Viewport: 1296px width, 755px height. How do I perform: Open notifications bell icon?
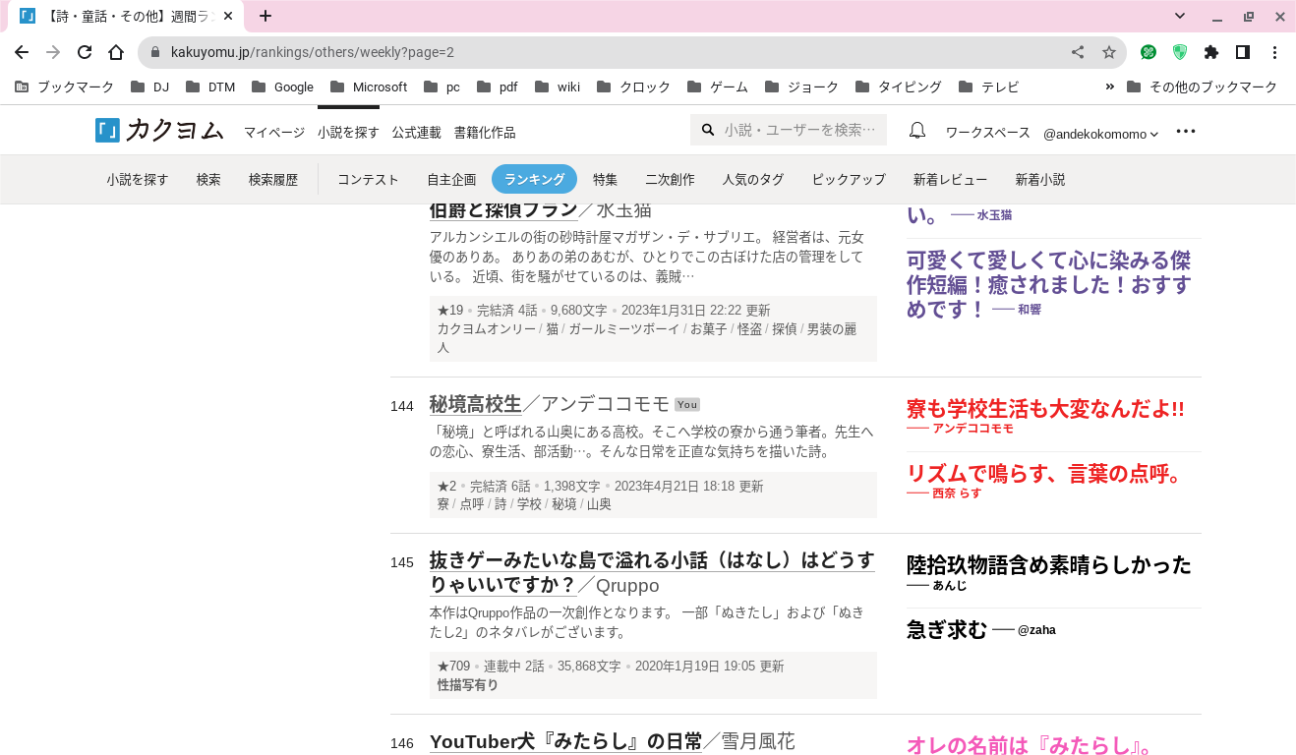916,131
